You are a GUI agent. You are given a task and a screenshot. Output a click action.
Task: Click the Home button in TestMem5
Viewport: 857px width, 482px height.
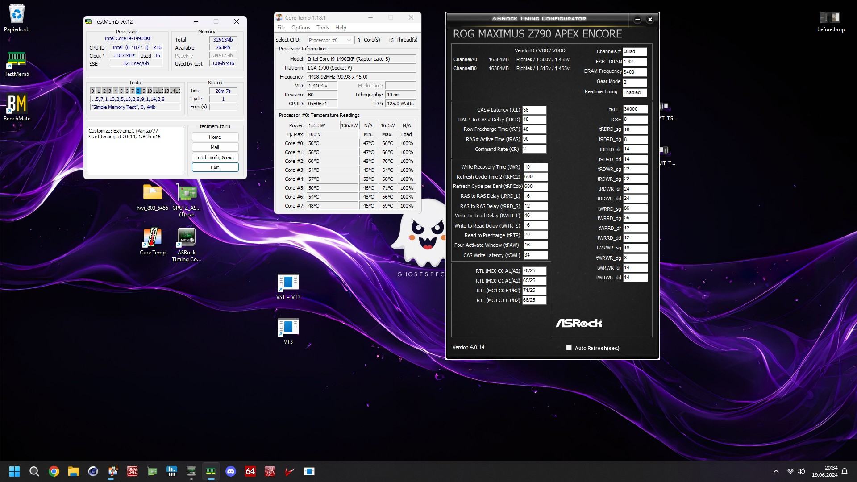pos(215,137)
